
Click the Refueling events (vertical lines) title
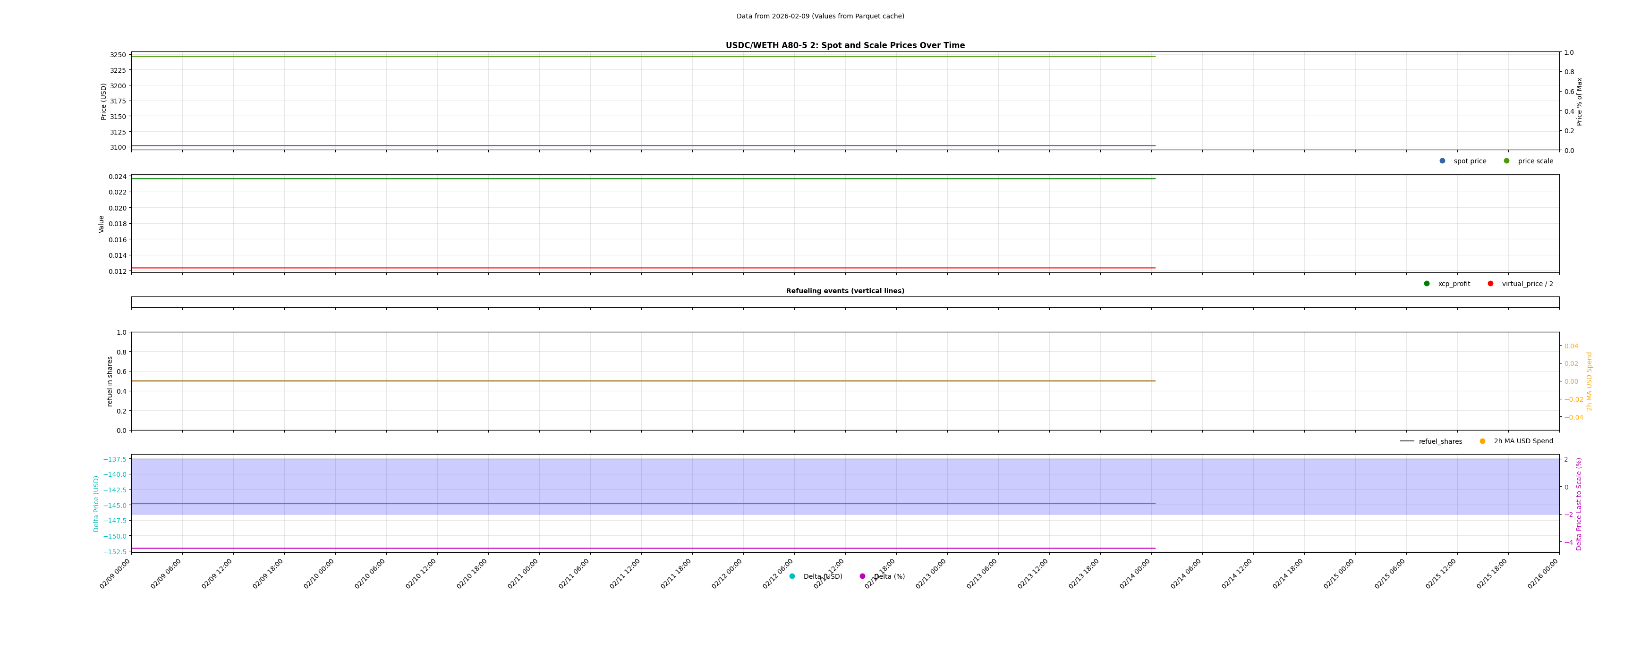click(x=845, y=291)
